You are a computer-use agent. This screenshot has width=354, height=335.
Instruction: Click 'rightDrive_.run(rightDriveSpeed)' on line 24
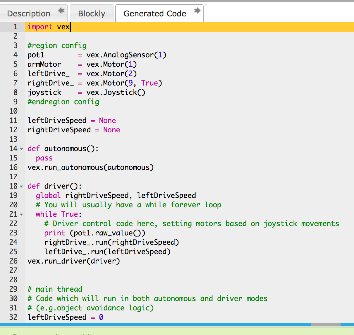coord(111,242)
